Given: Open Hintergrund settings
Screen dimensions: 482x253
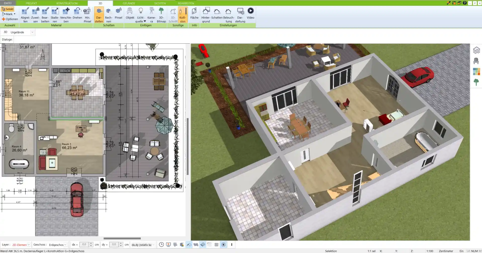Looking at the screenshot, I should tap(206, 15).
